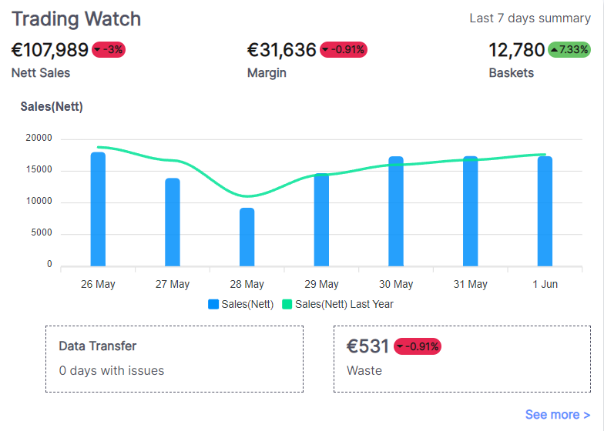Click the Margin -0.91% down badge
The width and height of the screenshot is (604, 431).
(344, 50)
